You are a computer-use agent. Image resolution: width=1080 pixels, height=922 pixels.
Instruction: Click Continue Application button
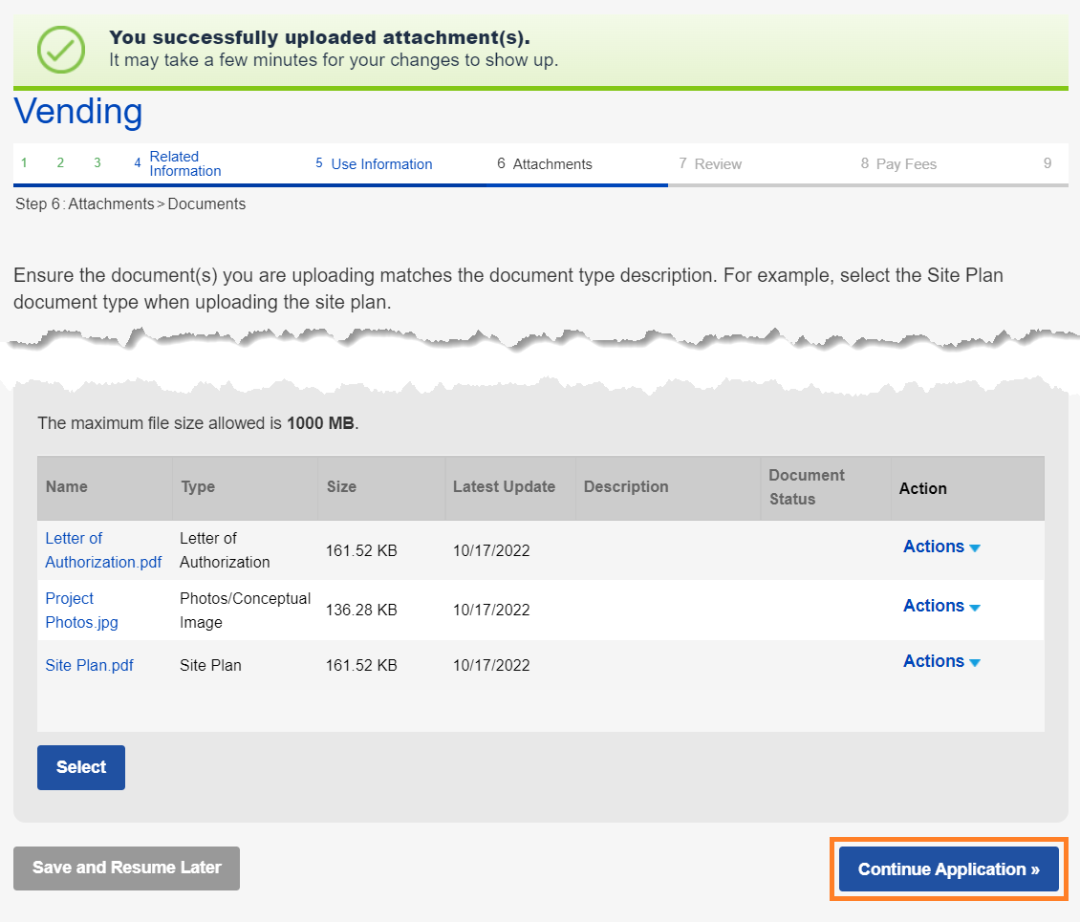(x=948, y=869)
